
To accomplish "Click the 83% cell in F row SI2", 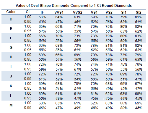I will click(x=139, y=36).
